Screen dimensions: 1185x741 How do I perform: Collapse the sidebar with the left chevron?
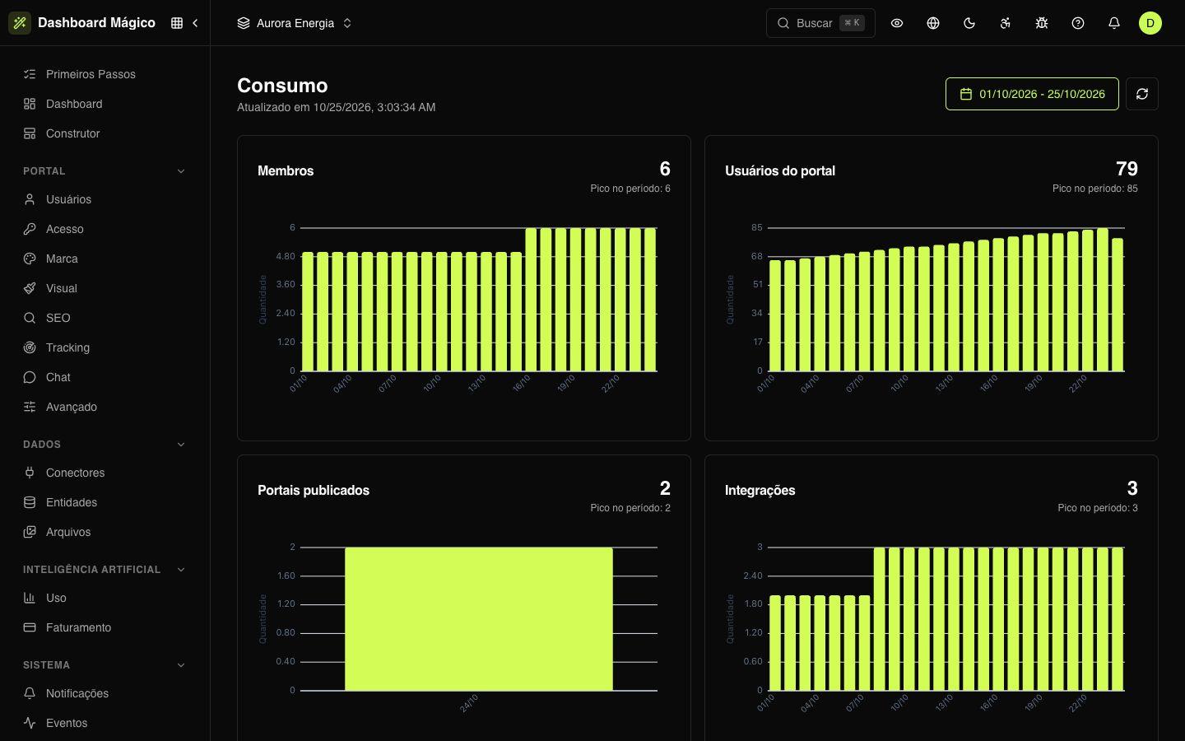click(195, 23)
